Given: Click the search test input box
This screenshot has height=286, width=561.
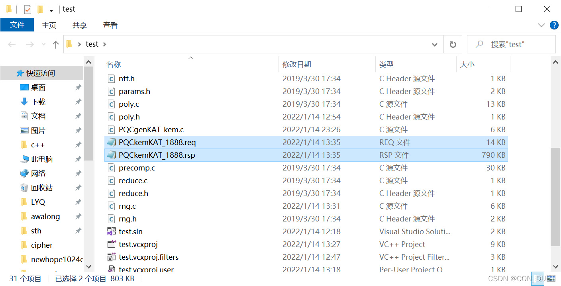Looking at the screenshot, I should 511,44.
